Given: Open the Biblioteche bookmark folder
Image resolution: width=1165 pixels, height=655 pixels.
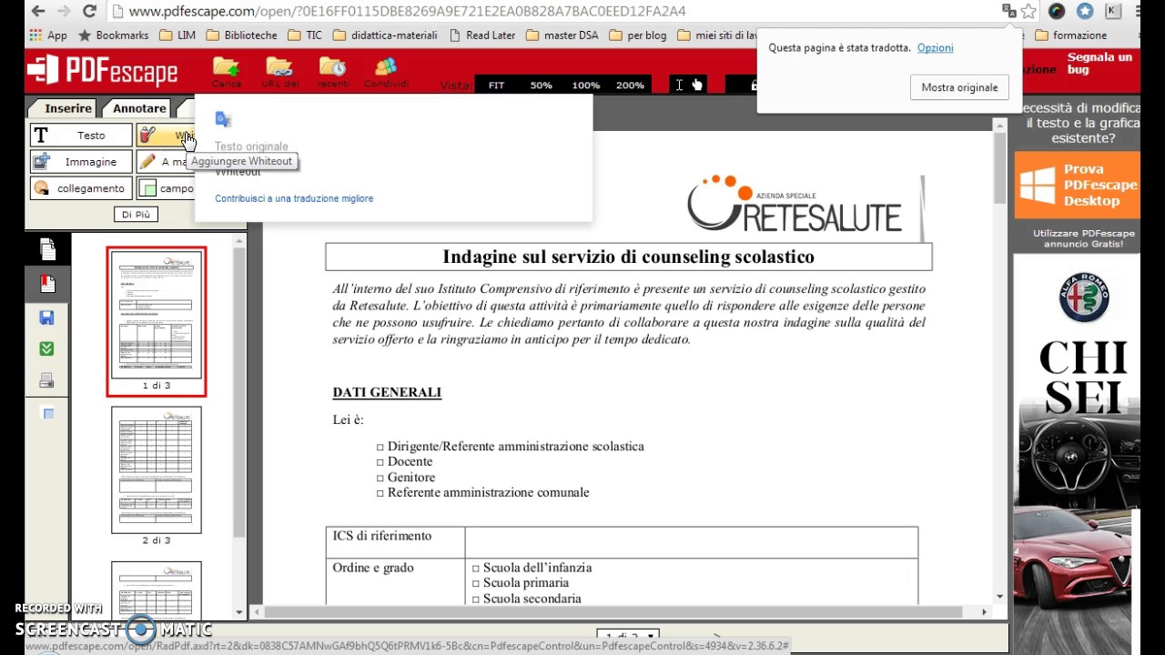Looking at the screenshot, I should [x=241, y=35].
